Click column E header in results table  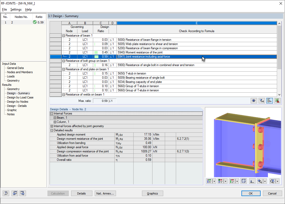pos(197,23)
